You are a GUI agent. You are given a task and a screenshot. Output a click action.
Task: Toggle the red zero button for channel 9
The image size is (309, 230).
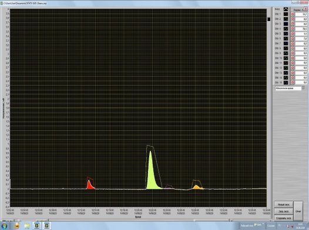pos(292,53)
